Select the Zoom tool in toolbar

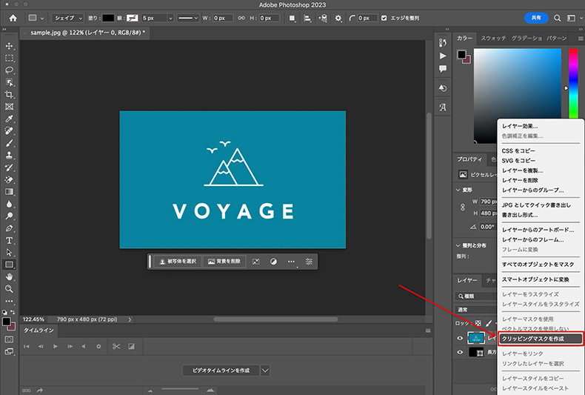tap(10, 288)
